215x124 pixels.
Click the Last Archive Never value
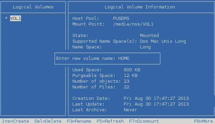point(130,110)
